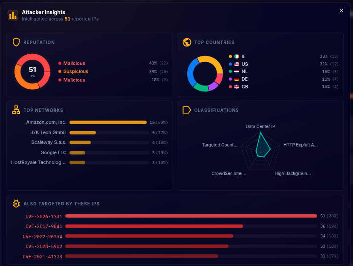Select the GB flag icon
Image resolution: width=353 pixels, height=266 pixels.
(237, 87)
